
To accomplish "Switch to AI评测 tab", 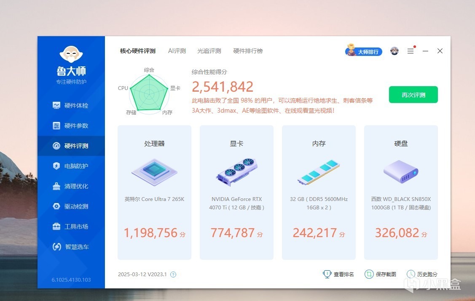I will coord(177,51).
